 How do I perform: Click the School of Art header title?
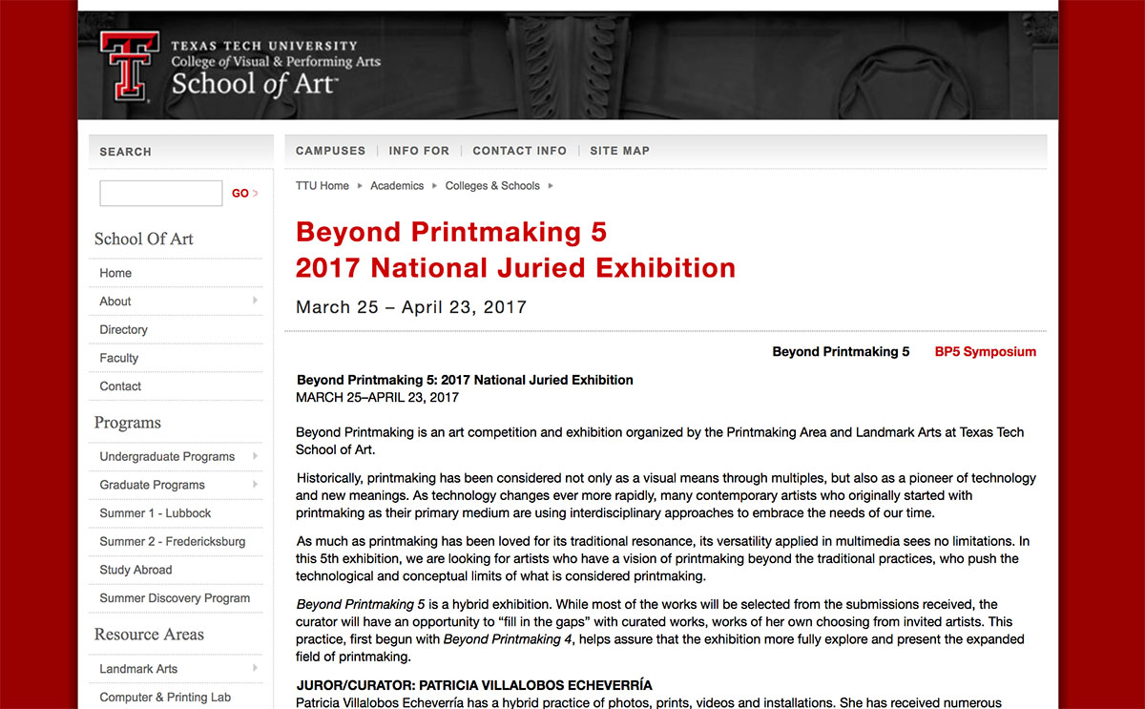point(253,84)
